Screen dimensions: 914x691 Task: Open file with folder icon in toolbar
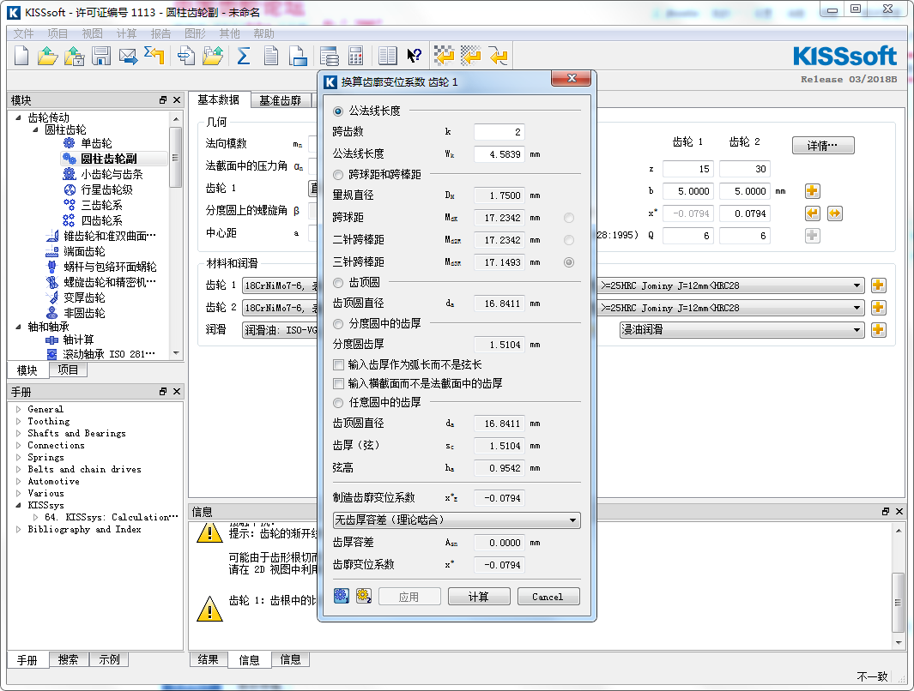point(47,56)
